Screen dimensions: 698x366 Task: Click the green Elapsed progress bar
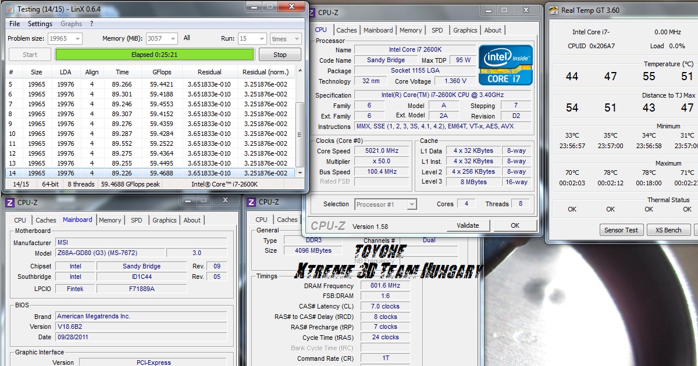(155, 55)
